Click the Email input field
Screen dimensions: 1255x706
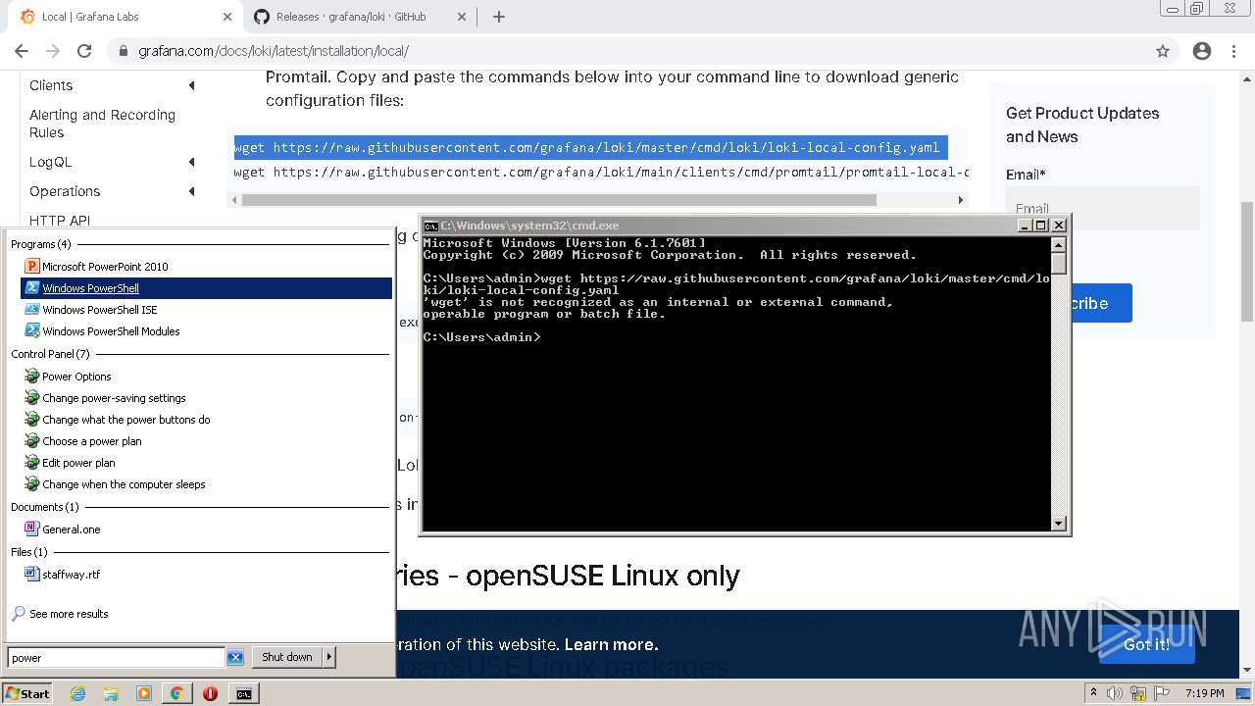(x=1102, y=207)
